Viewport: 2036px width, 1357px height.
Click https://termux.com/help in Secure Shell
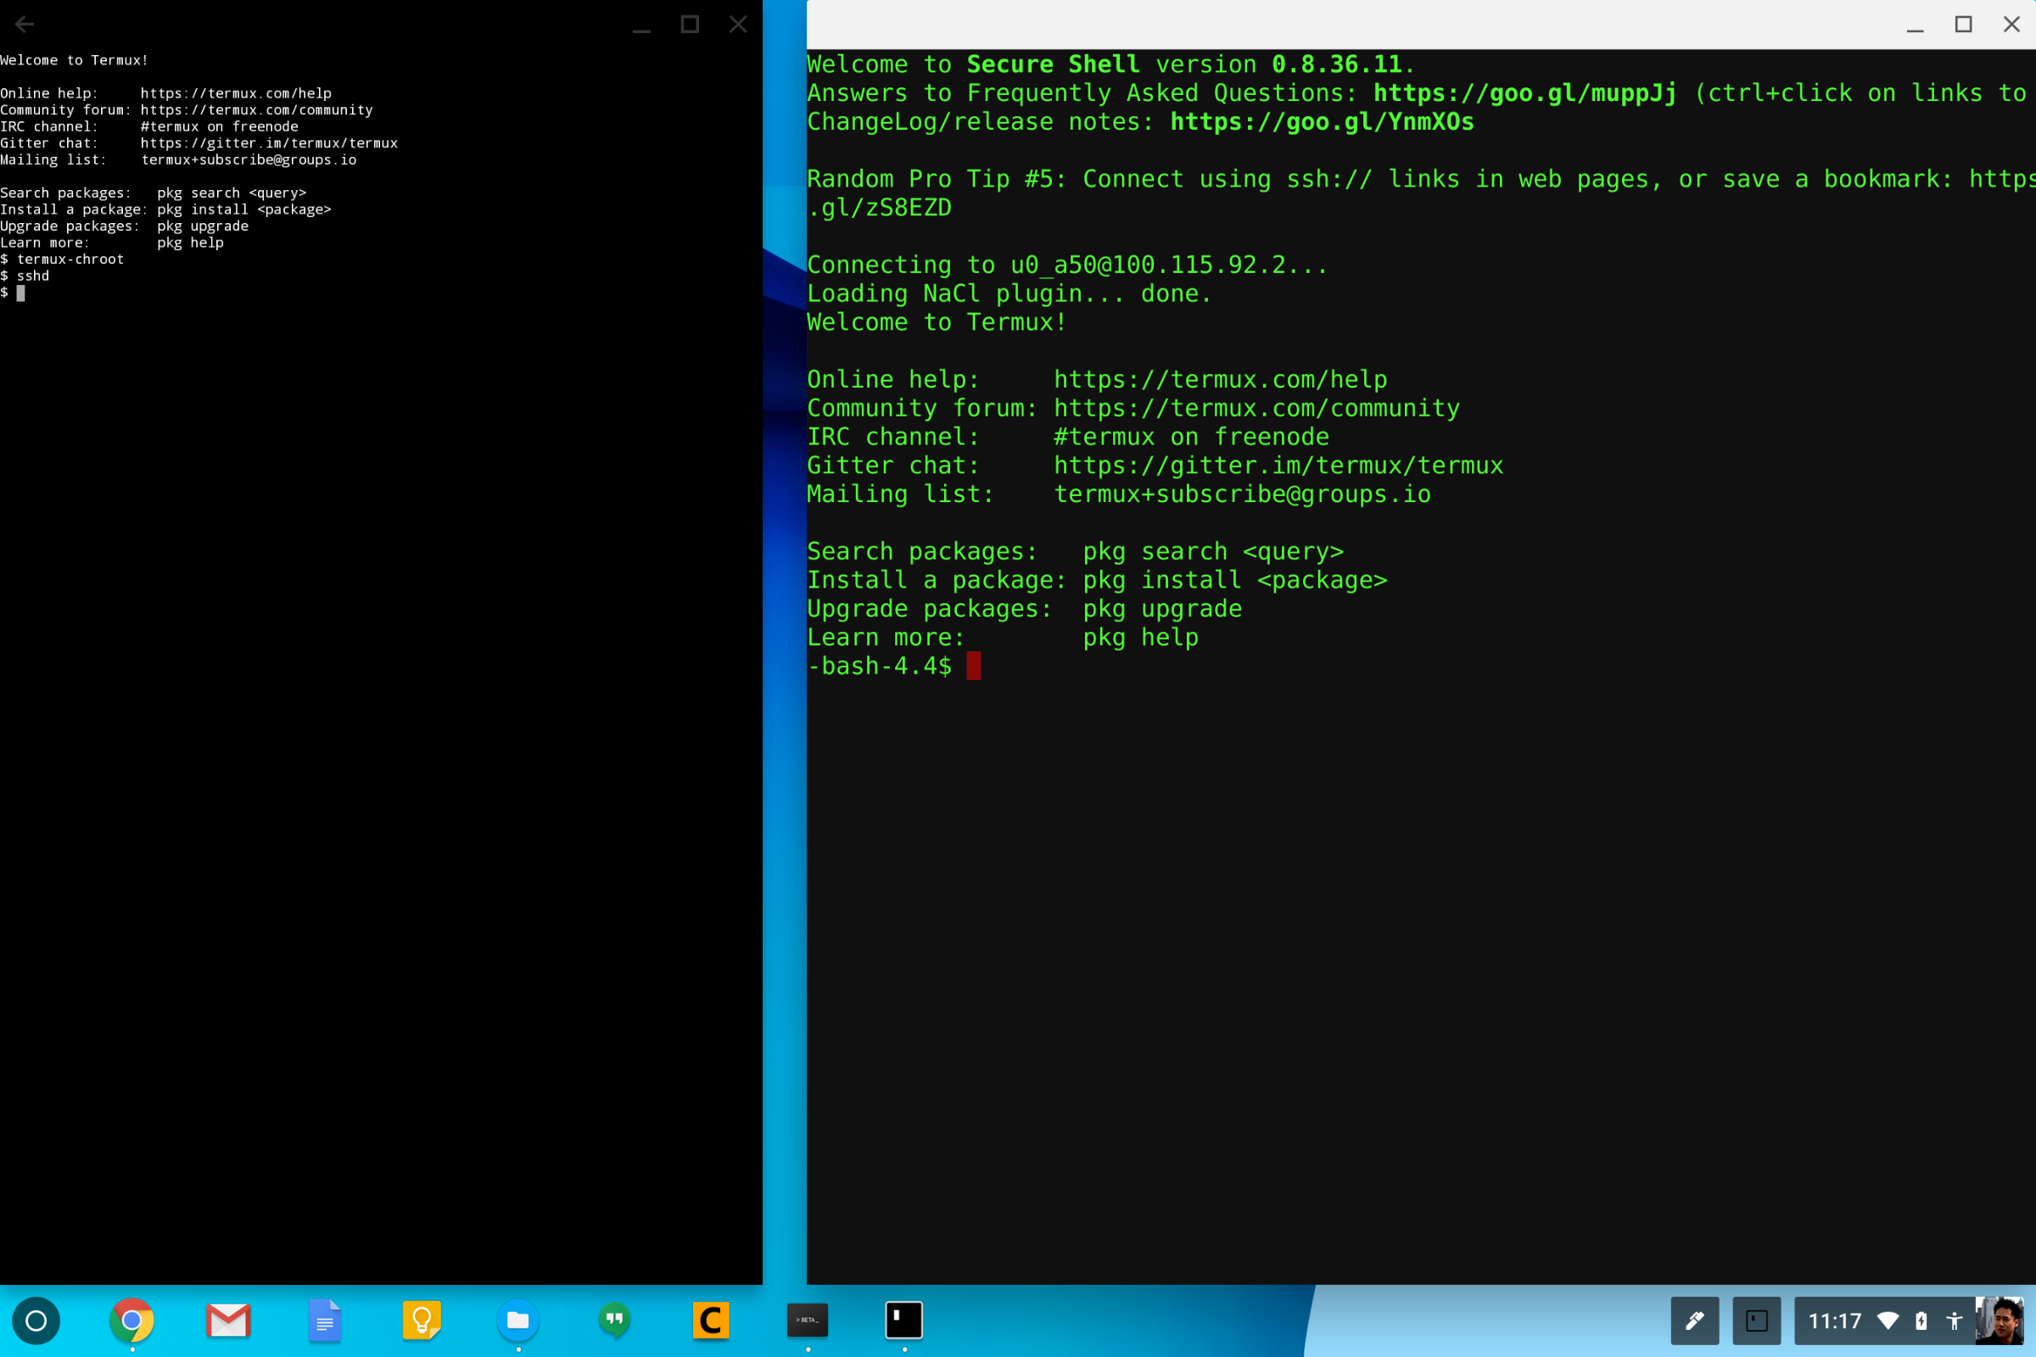pos(1220,379)
